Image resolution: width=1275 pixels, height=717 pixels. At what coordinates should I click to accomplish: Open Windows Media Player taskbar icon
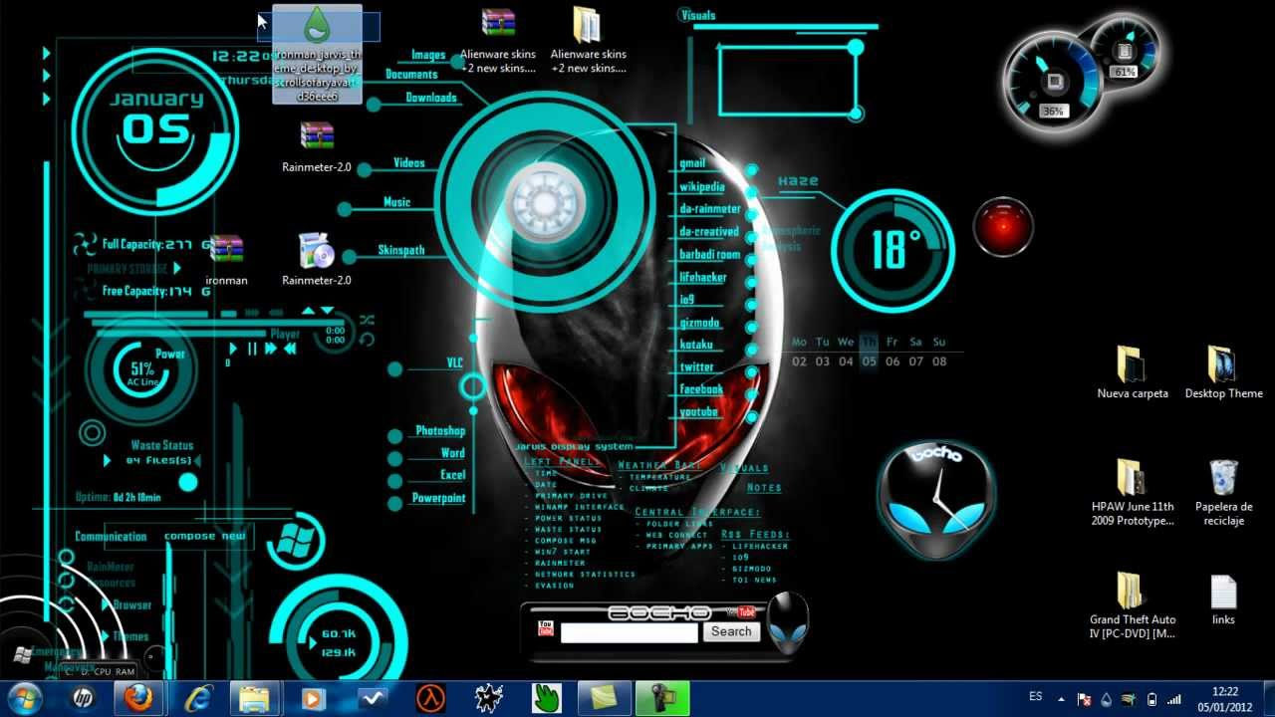tap(313, 699)
